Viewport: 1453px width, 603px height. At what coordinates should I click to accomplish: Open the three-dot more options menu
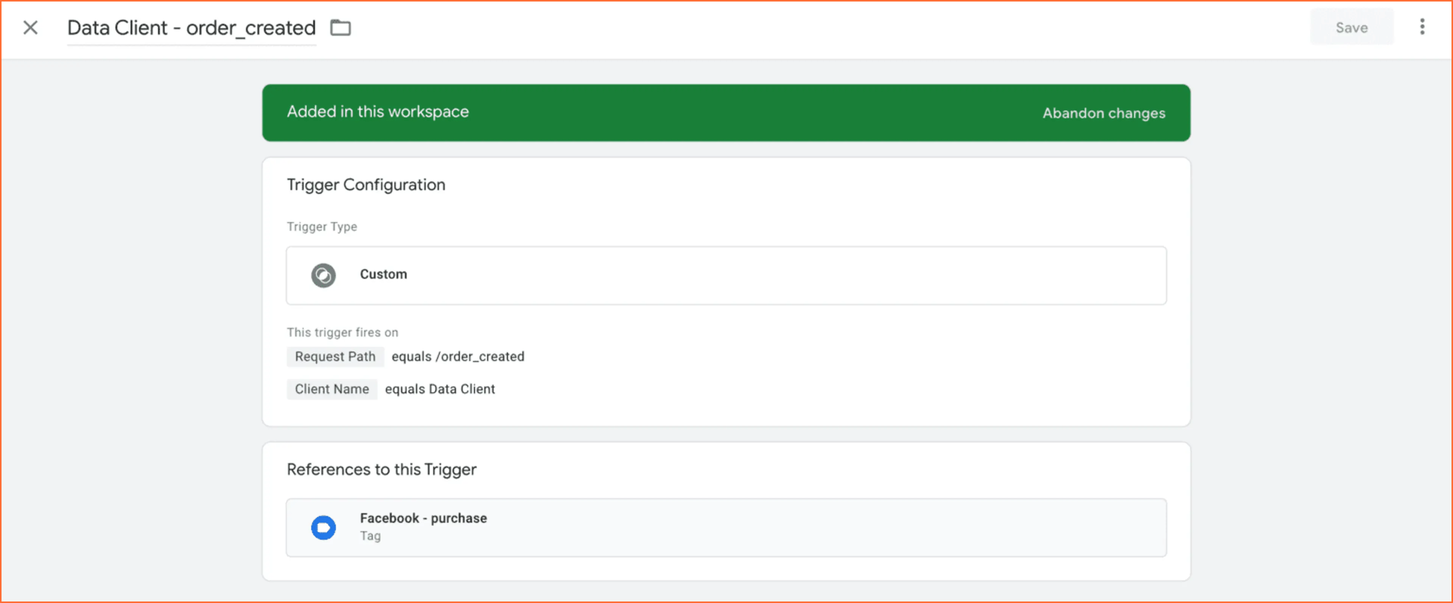coord(1422,26)
